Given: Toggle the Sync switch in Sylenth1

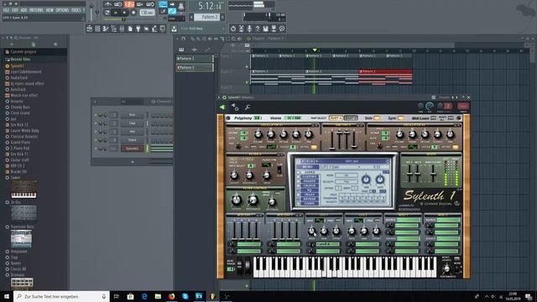Looking at the screenshot, I should pos(400,118).
